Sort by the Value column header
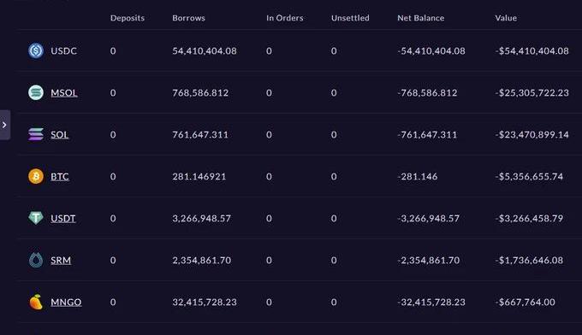 [506, 18]
